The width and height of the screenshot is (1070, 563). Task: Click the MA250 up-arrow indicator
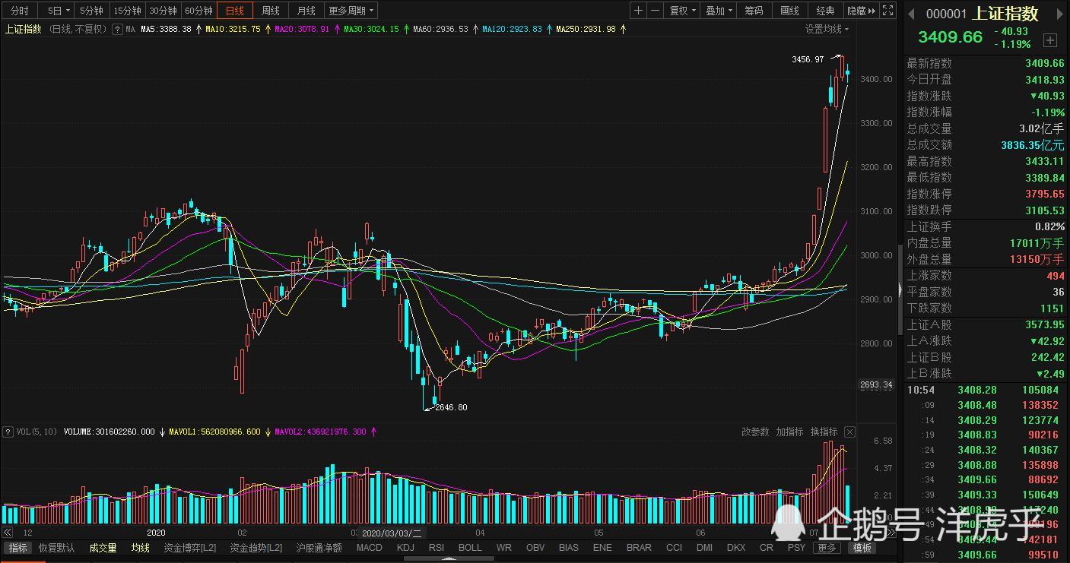(x=623, y=30)
